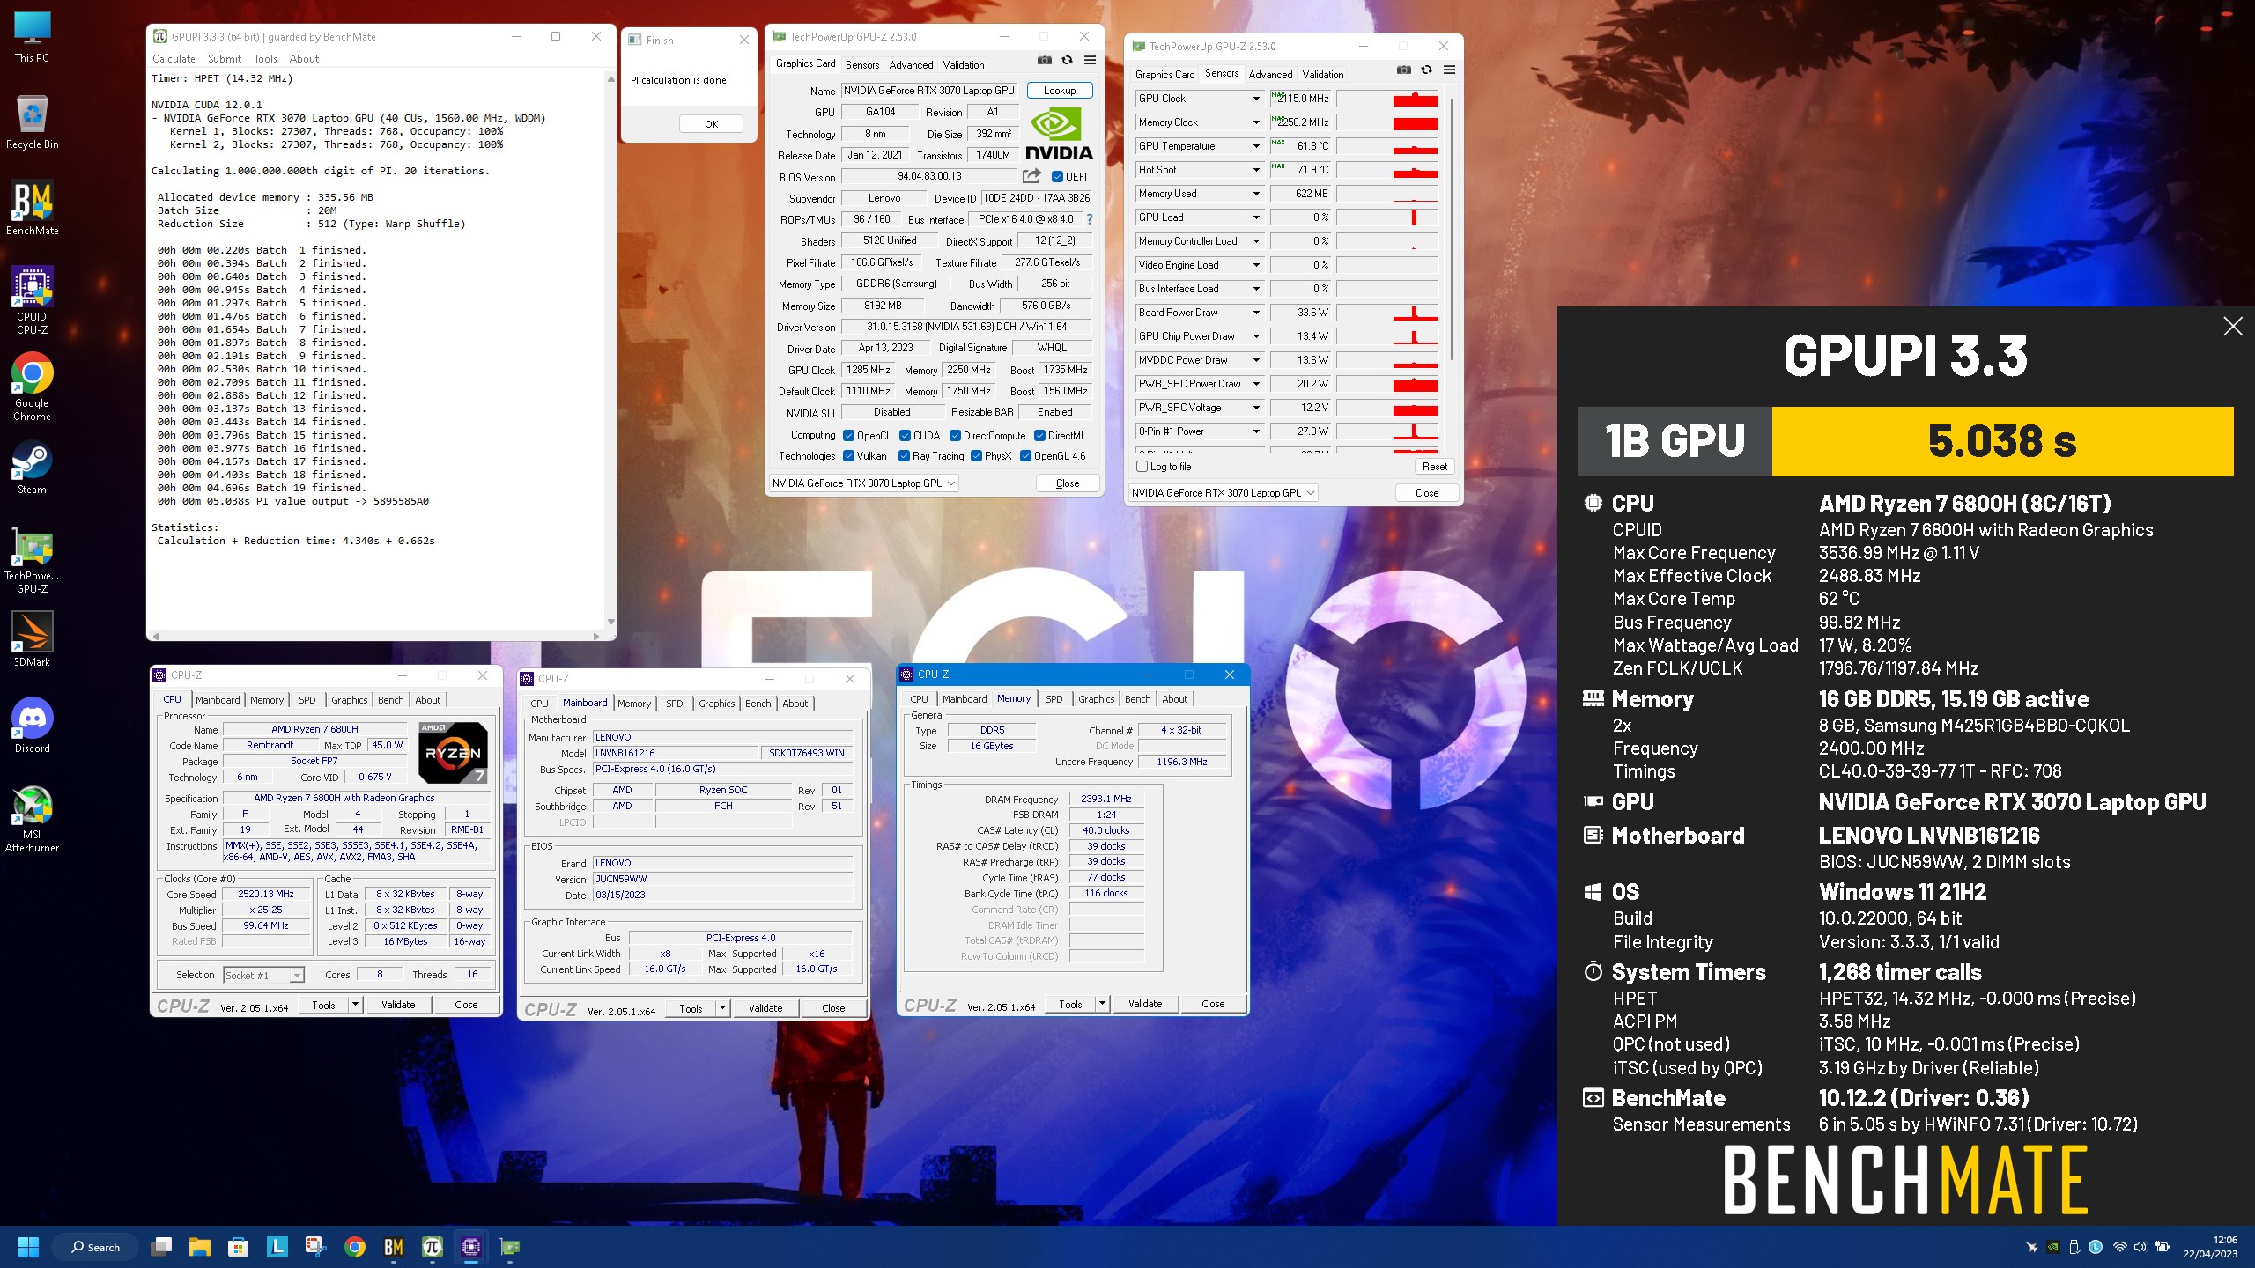
Task: Click Lookup button in GPU-Z
Action: 1060,91
